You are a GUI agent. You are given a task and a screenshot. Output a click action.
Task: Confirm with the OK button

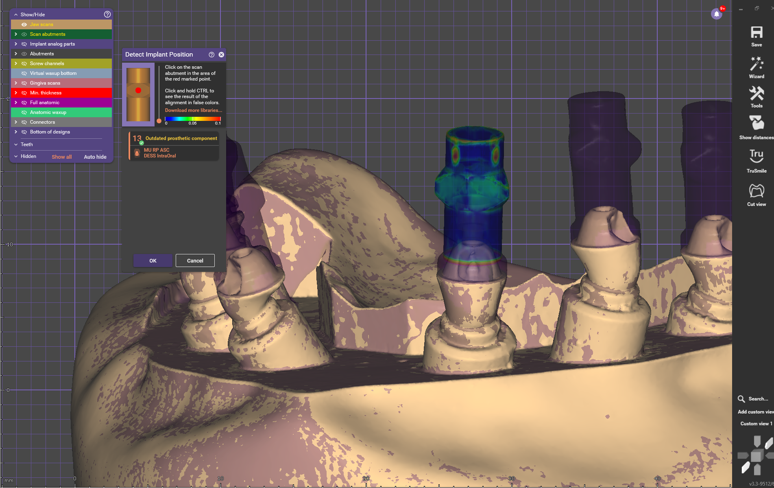pyautogui.click(x=153, y=260)
